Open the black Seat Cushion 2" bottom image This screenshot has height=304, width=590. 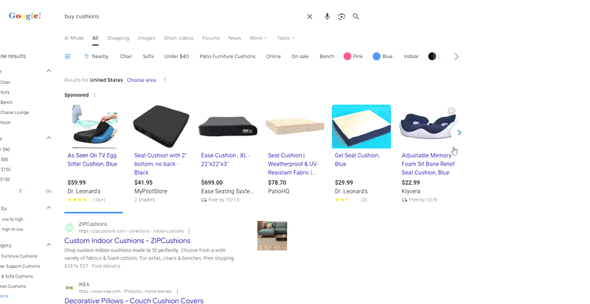pos(161,127)
